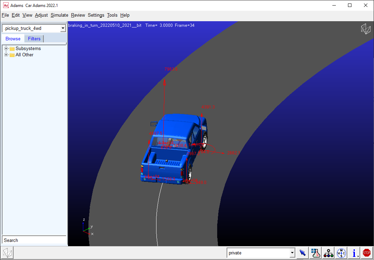Activate the select arrow tool

pos(303,253)
